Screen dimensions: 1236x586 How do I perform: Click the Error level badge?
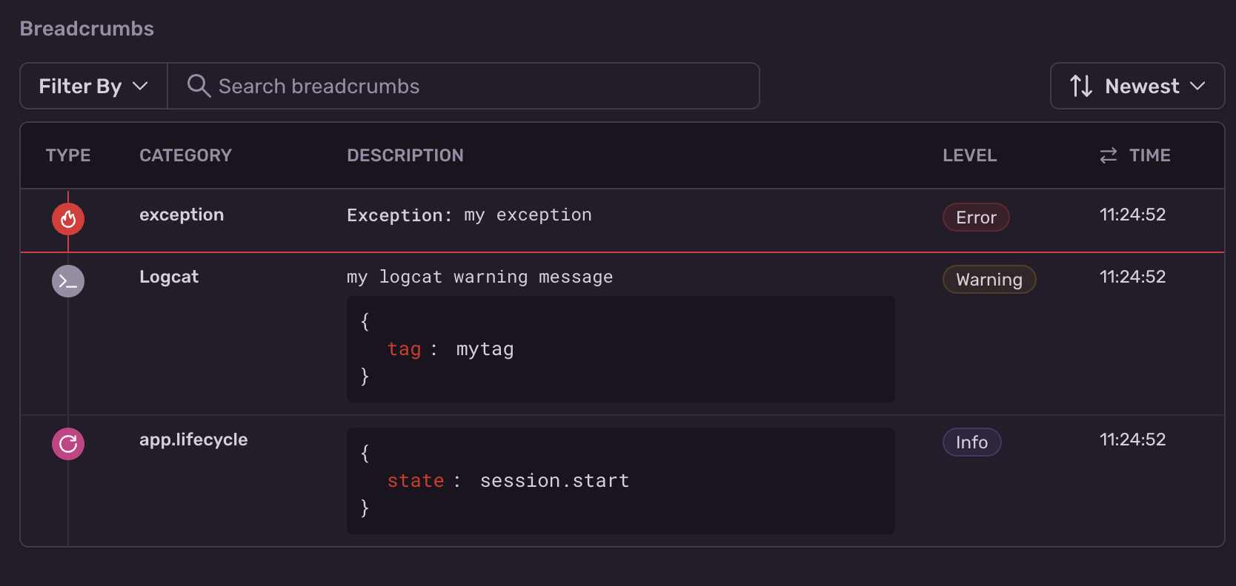(x=975, y=217)
